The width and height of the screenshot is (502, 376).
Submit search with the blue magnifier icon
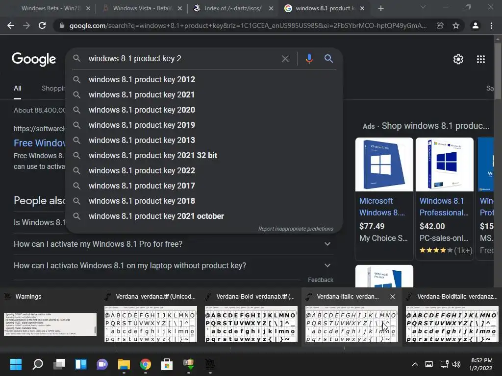click(x=328, y=59)
